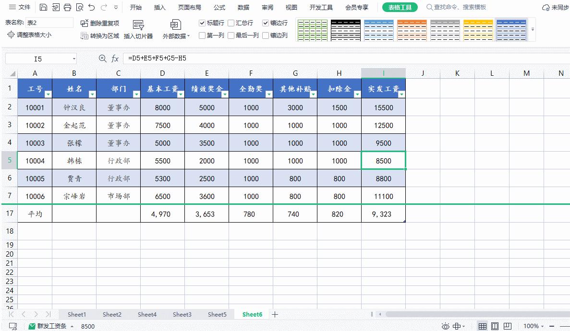Open the Sheet3 worksheet tab
Screen dimensions: 570x331
182,314
